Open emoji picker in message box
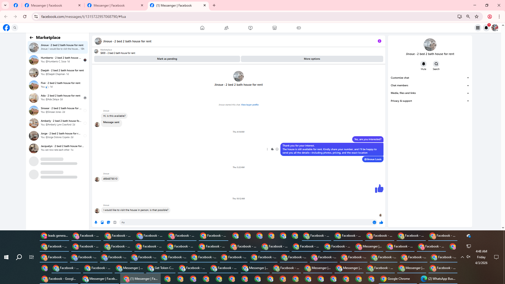The image size is (505, 284). click(x=374, y=222)
